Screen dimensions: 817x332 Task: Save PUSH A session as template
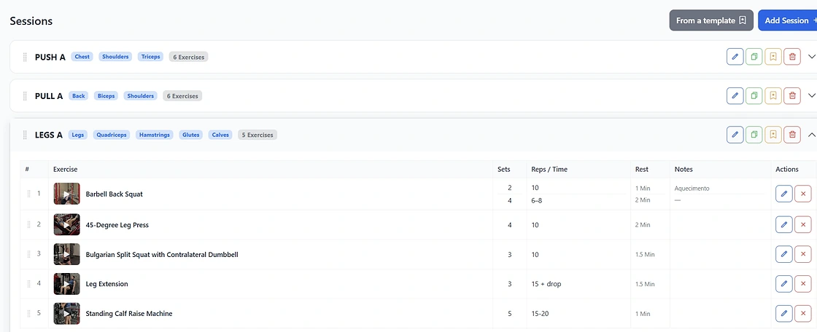click(x=773, y=57)
